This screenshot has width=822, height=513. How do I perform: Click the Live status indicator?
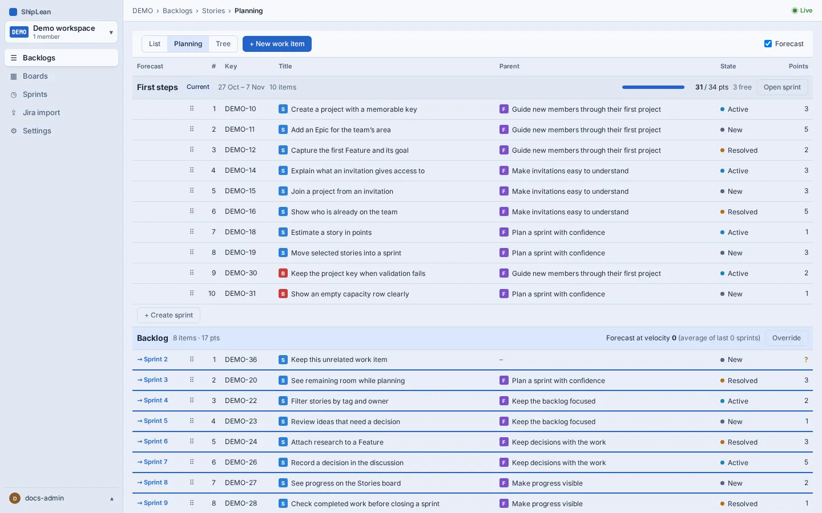[x=802, y=11]
